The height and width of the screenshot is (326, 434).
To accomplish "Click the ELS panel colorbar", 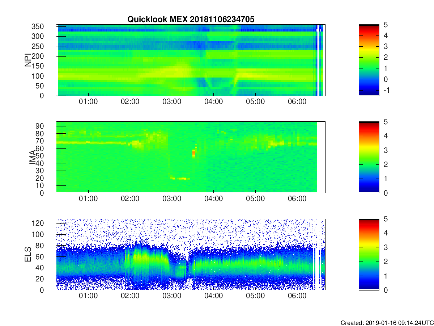I will (x=369, y=254).
